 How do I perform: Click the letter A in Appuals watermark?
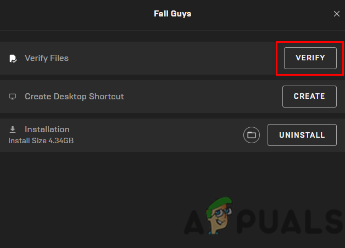[x=194, y=222]
